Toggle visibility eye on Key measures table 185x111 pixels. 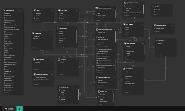click(19, 10)
